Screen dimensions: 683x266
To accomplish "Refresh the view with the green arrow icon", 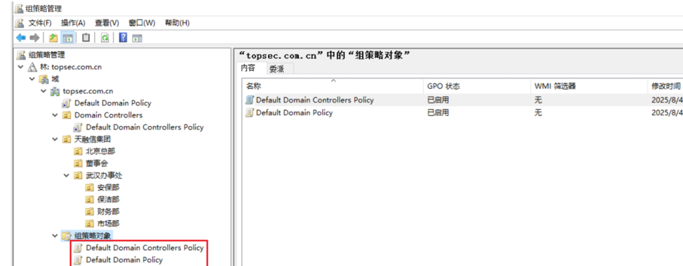I will tap(105, 38).
